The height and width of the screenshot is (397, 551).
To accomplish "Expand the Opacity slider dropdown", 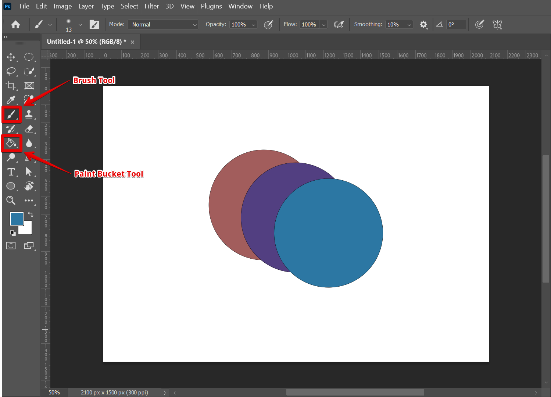I will pyautogui.click(x=253, y=25).
